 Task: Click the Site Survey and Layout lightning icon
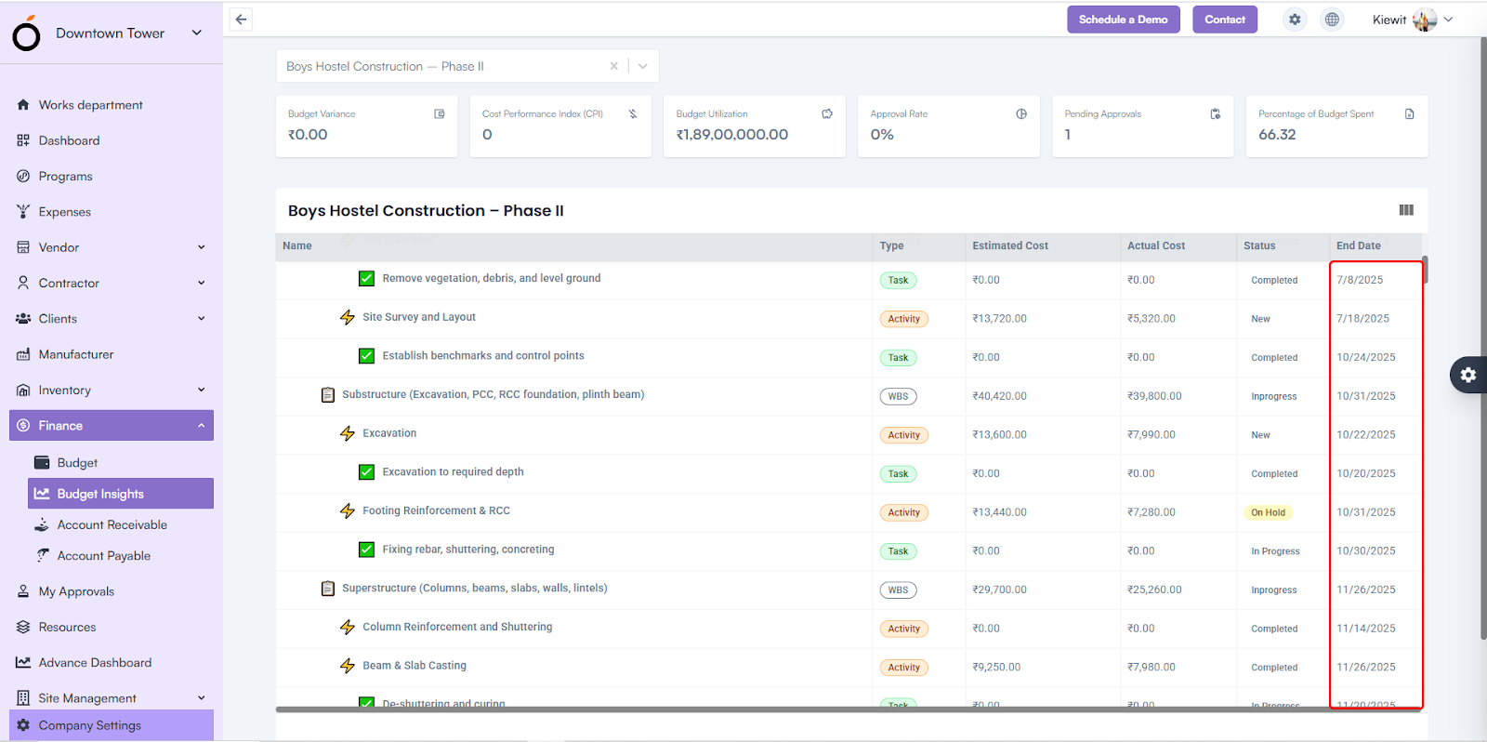pos(348,318)
